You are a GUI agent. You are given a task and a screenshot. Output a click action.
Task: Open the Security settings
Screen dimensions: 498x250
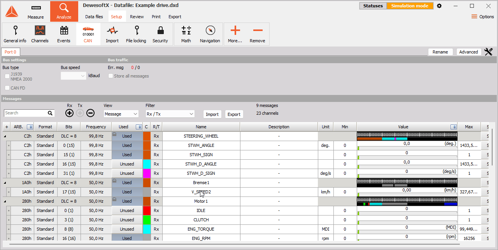coord(160,34)
